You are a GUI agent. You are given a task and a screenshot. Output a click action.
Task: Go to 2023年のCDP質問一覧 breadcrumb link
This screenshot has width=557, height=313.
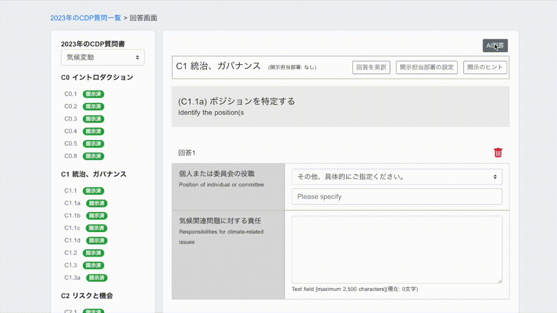[x=86, y=18]
